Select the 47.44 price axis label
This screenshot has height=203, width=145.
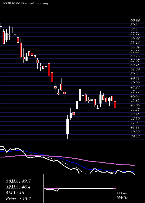point(135,92)
